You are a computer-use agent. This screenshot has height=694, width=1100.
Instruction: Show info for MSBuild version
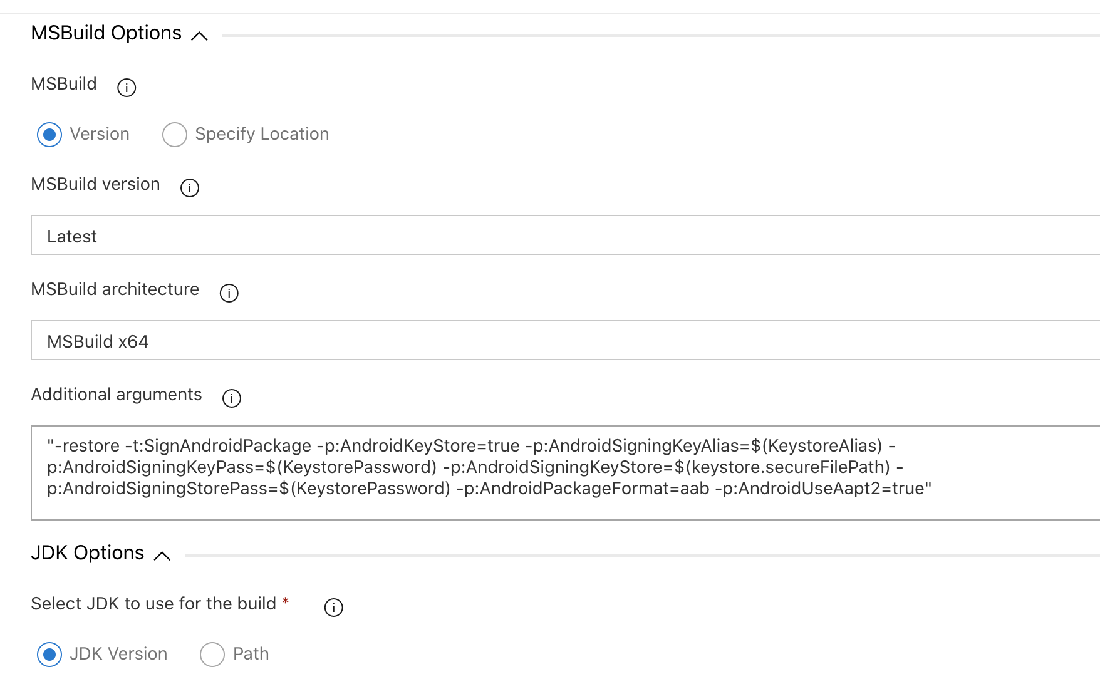[x=190, y=187]
